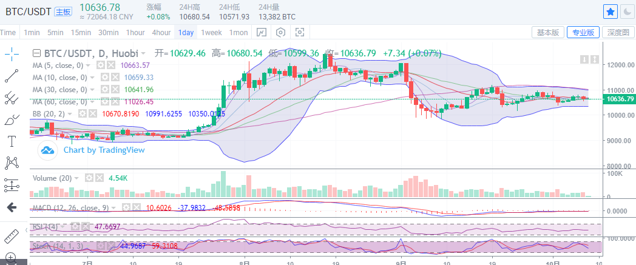Expand MA (10, close, 0) dropdown arrow
Screen dimensions: 636x265
[x=93, y=78]
